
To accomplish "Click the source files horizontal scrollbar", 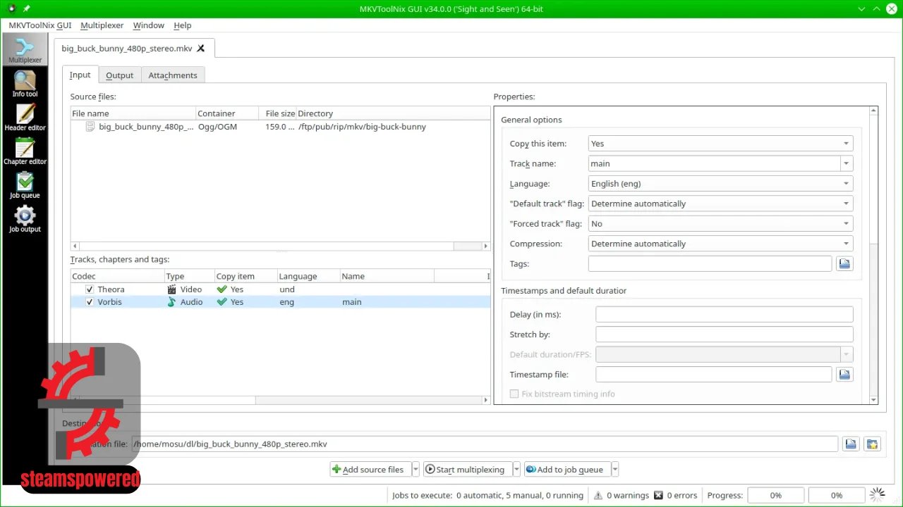I will [280, 246].
